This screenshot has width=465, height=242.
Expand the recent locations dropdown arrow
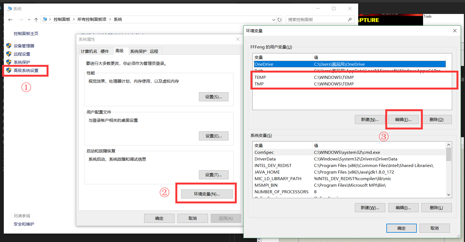click(x=29, y=20)
